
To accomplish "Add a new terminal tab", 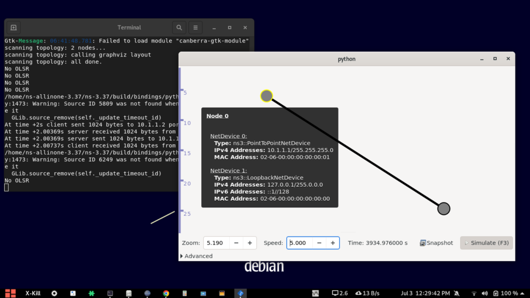I will 13,27.
